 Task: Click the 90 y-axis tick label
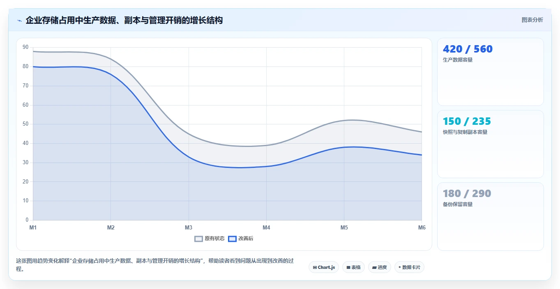[25, 47]
